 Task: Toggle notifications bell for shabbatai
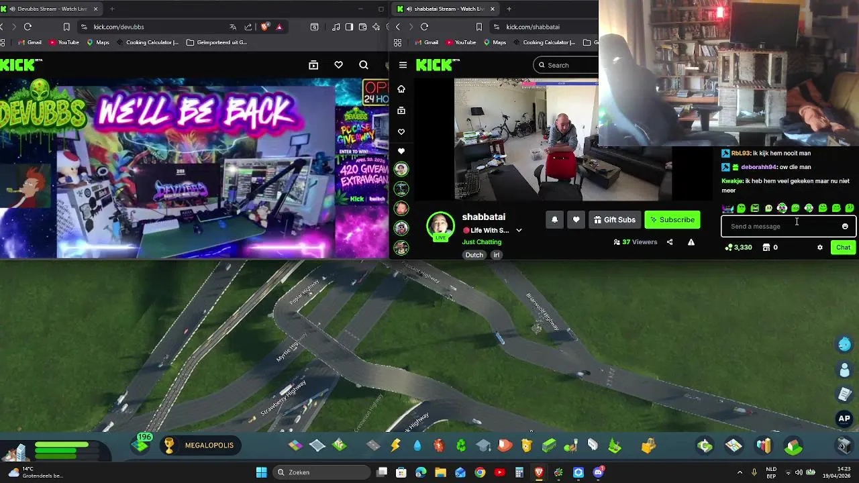coord(554,219)
